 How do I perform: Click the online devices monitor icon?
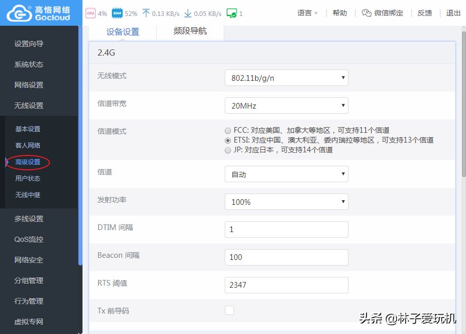coord(231,13)
